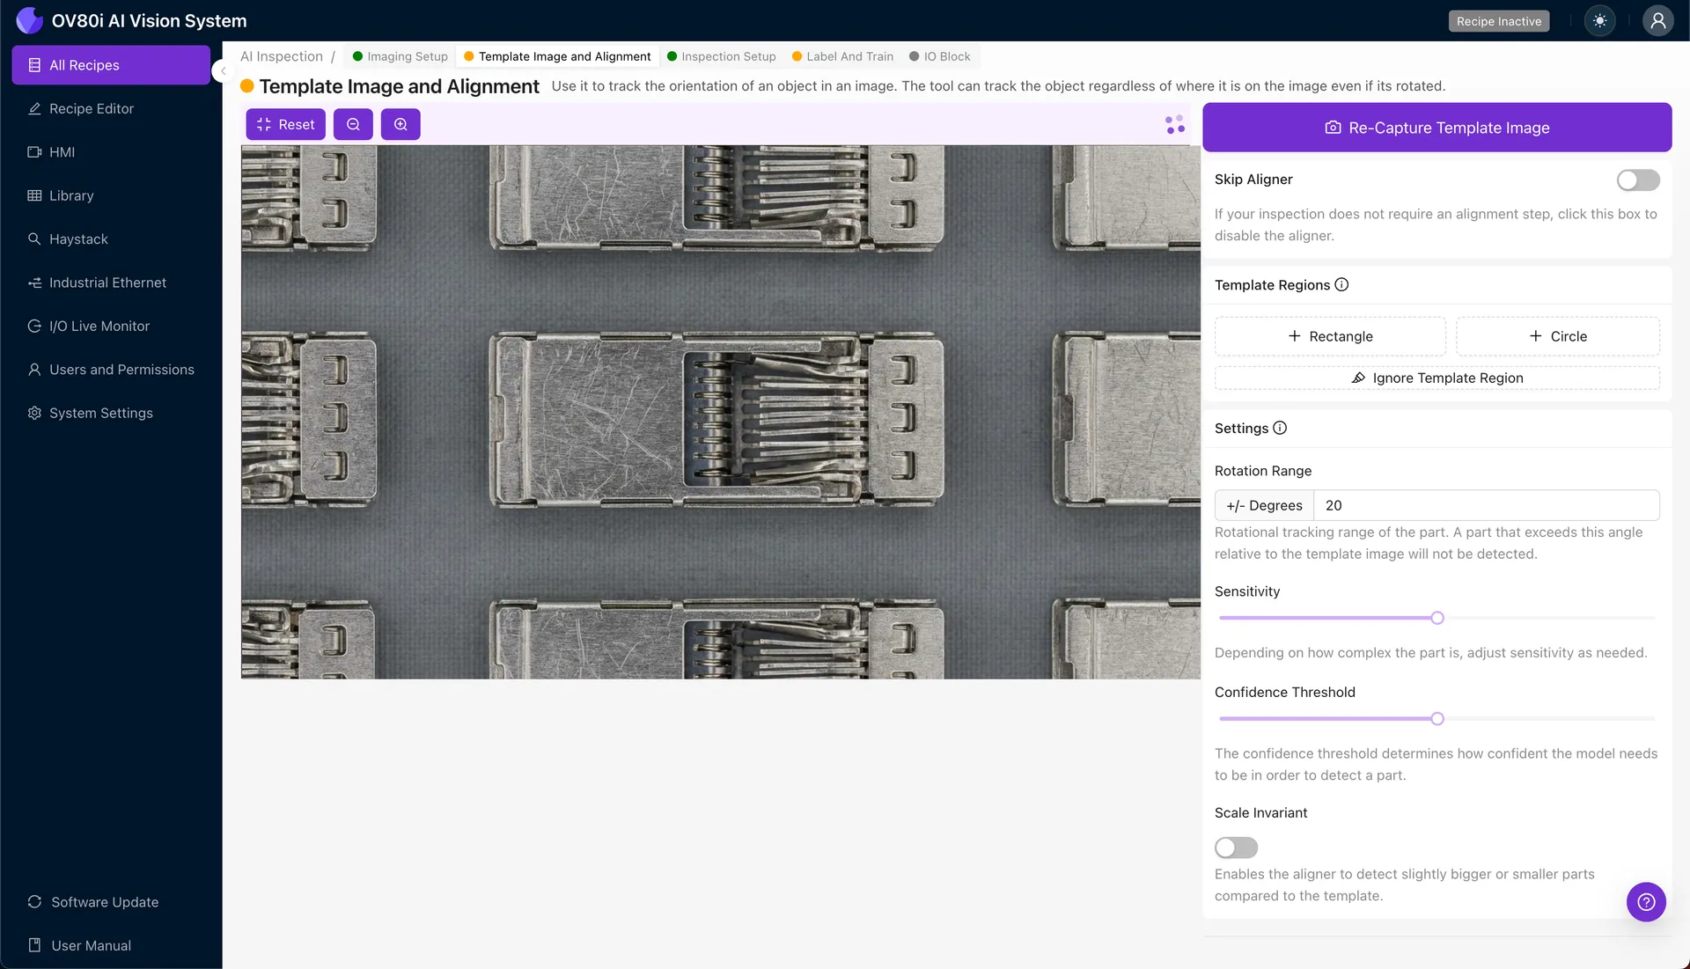Open the help question mark button
Viewport: 1690px width, 969px height.
(1645, 902)
